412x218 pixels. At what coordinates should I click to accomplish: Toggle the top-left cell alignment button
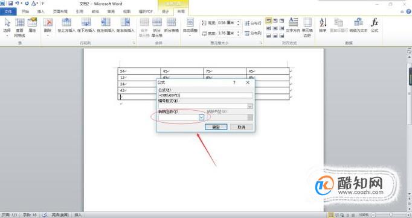269,20
